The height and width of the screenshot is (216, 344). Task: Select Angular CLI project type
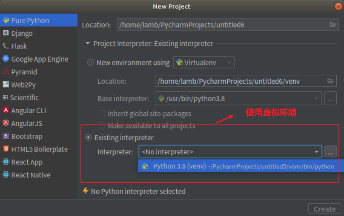click(39, 111)
